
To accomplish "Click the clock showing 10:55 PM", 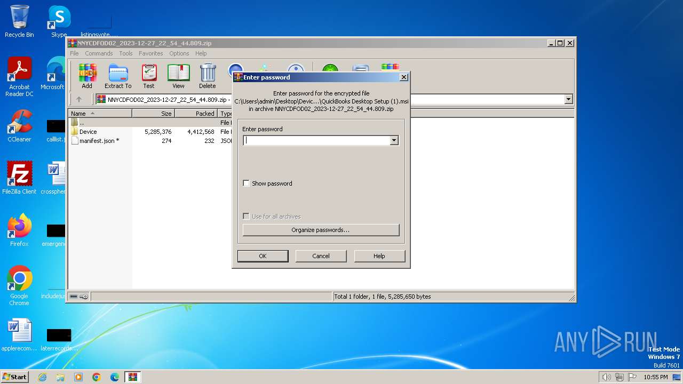I will click(x=656, y=377).
